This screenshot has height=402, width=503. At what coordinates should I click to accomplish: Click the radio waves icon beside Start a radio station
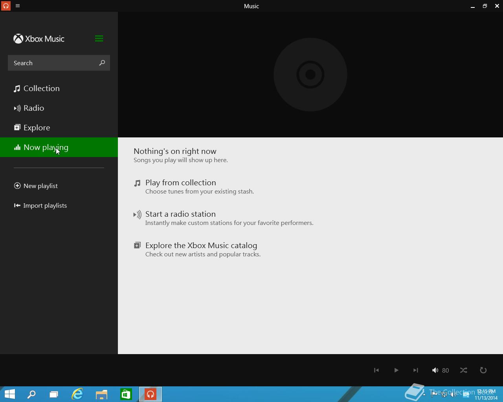[137, 214]
